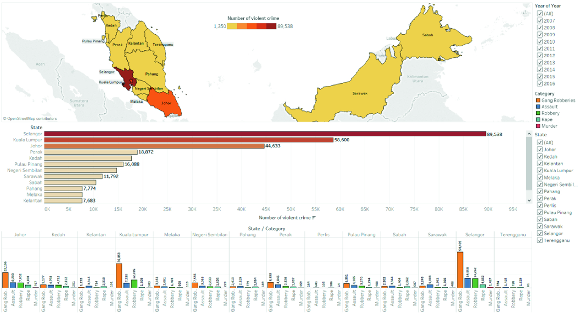Screen dimensions: 580x313
Task: Select the Pulau Pinang bar showing 16,088
Action: pos(84,164)
